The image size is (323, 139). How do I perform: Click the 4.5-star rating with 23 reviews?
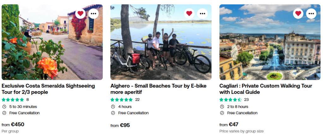point(230,100)
